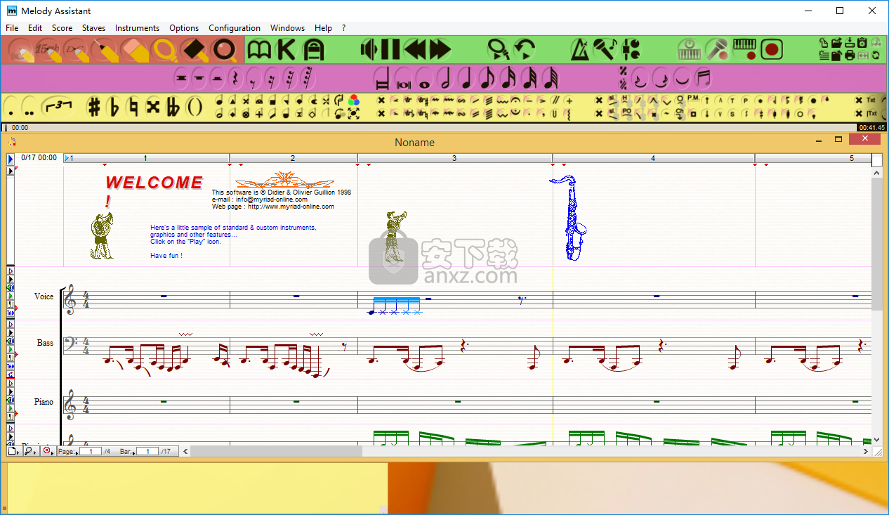Select the beamed notes icon
This screenshot has width=889, height=515.
[x=702, y=79]
